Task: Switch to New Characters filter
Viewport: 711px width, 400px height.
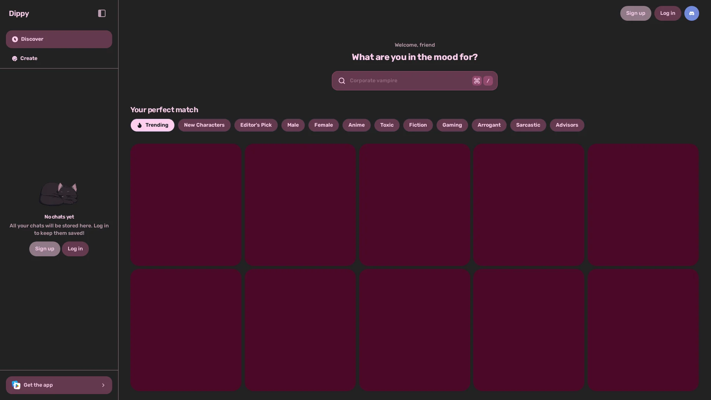Action: point(204,125)
